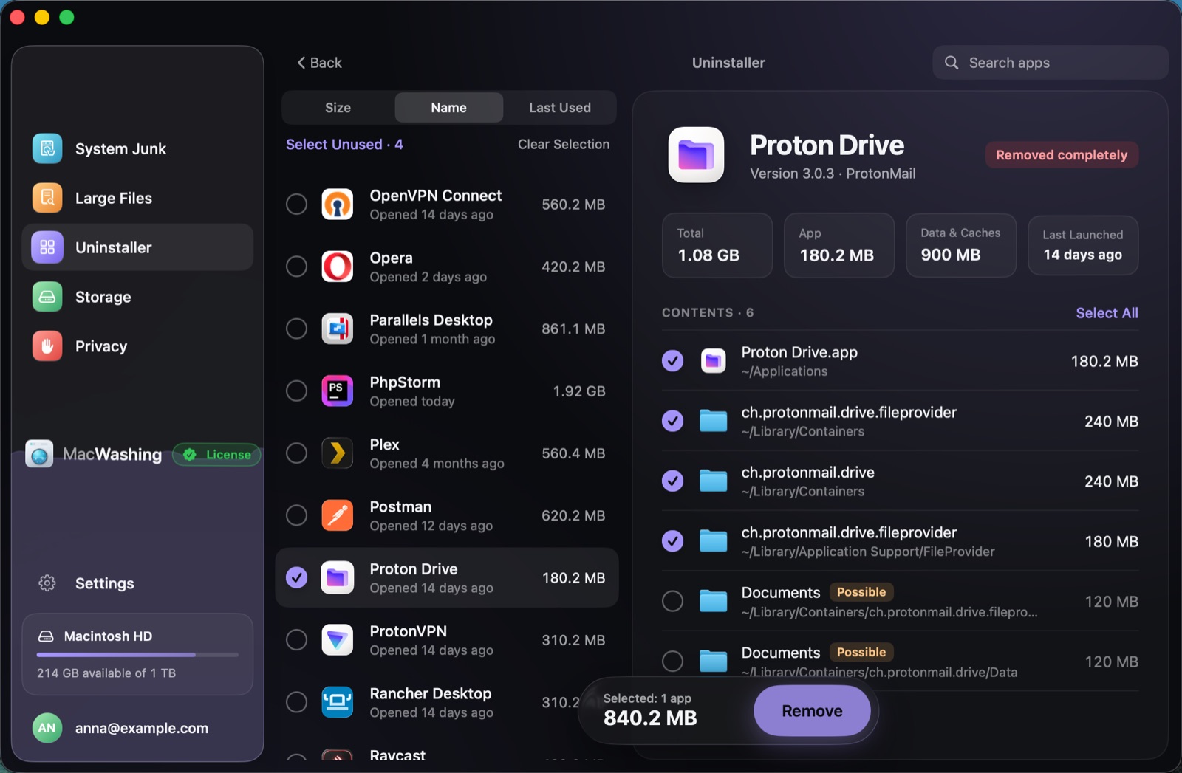Click the ProtonVPN app icon
This screenshot has width=1182, height=773.
(x=338, y=639)
